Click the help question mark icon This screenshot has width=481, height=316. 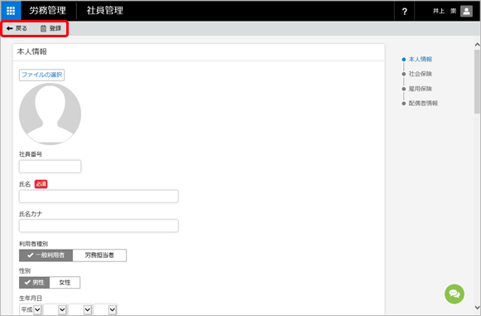point(404,12)
